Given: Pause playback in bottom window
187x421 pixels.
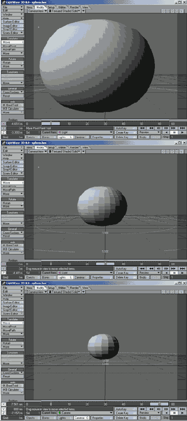Looking at the screenshot, I should [x=175, y=413].
